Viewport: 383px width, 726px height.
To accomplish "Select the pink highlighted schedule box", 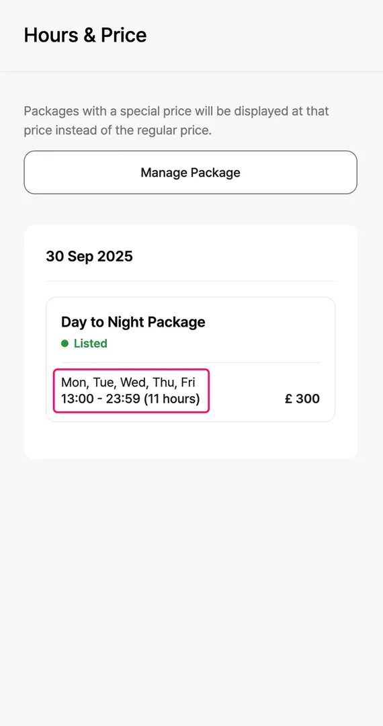I will [132, 391].
